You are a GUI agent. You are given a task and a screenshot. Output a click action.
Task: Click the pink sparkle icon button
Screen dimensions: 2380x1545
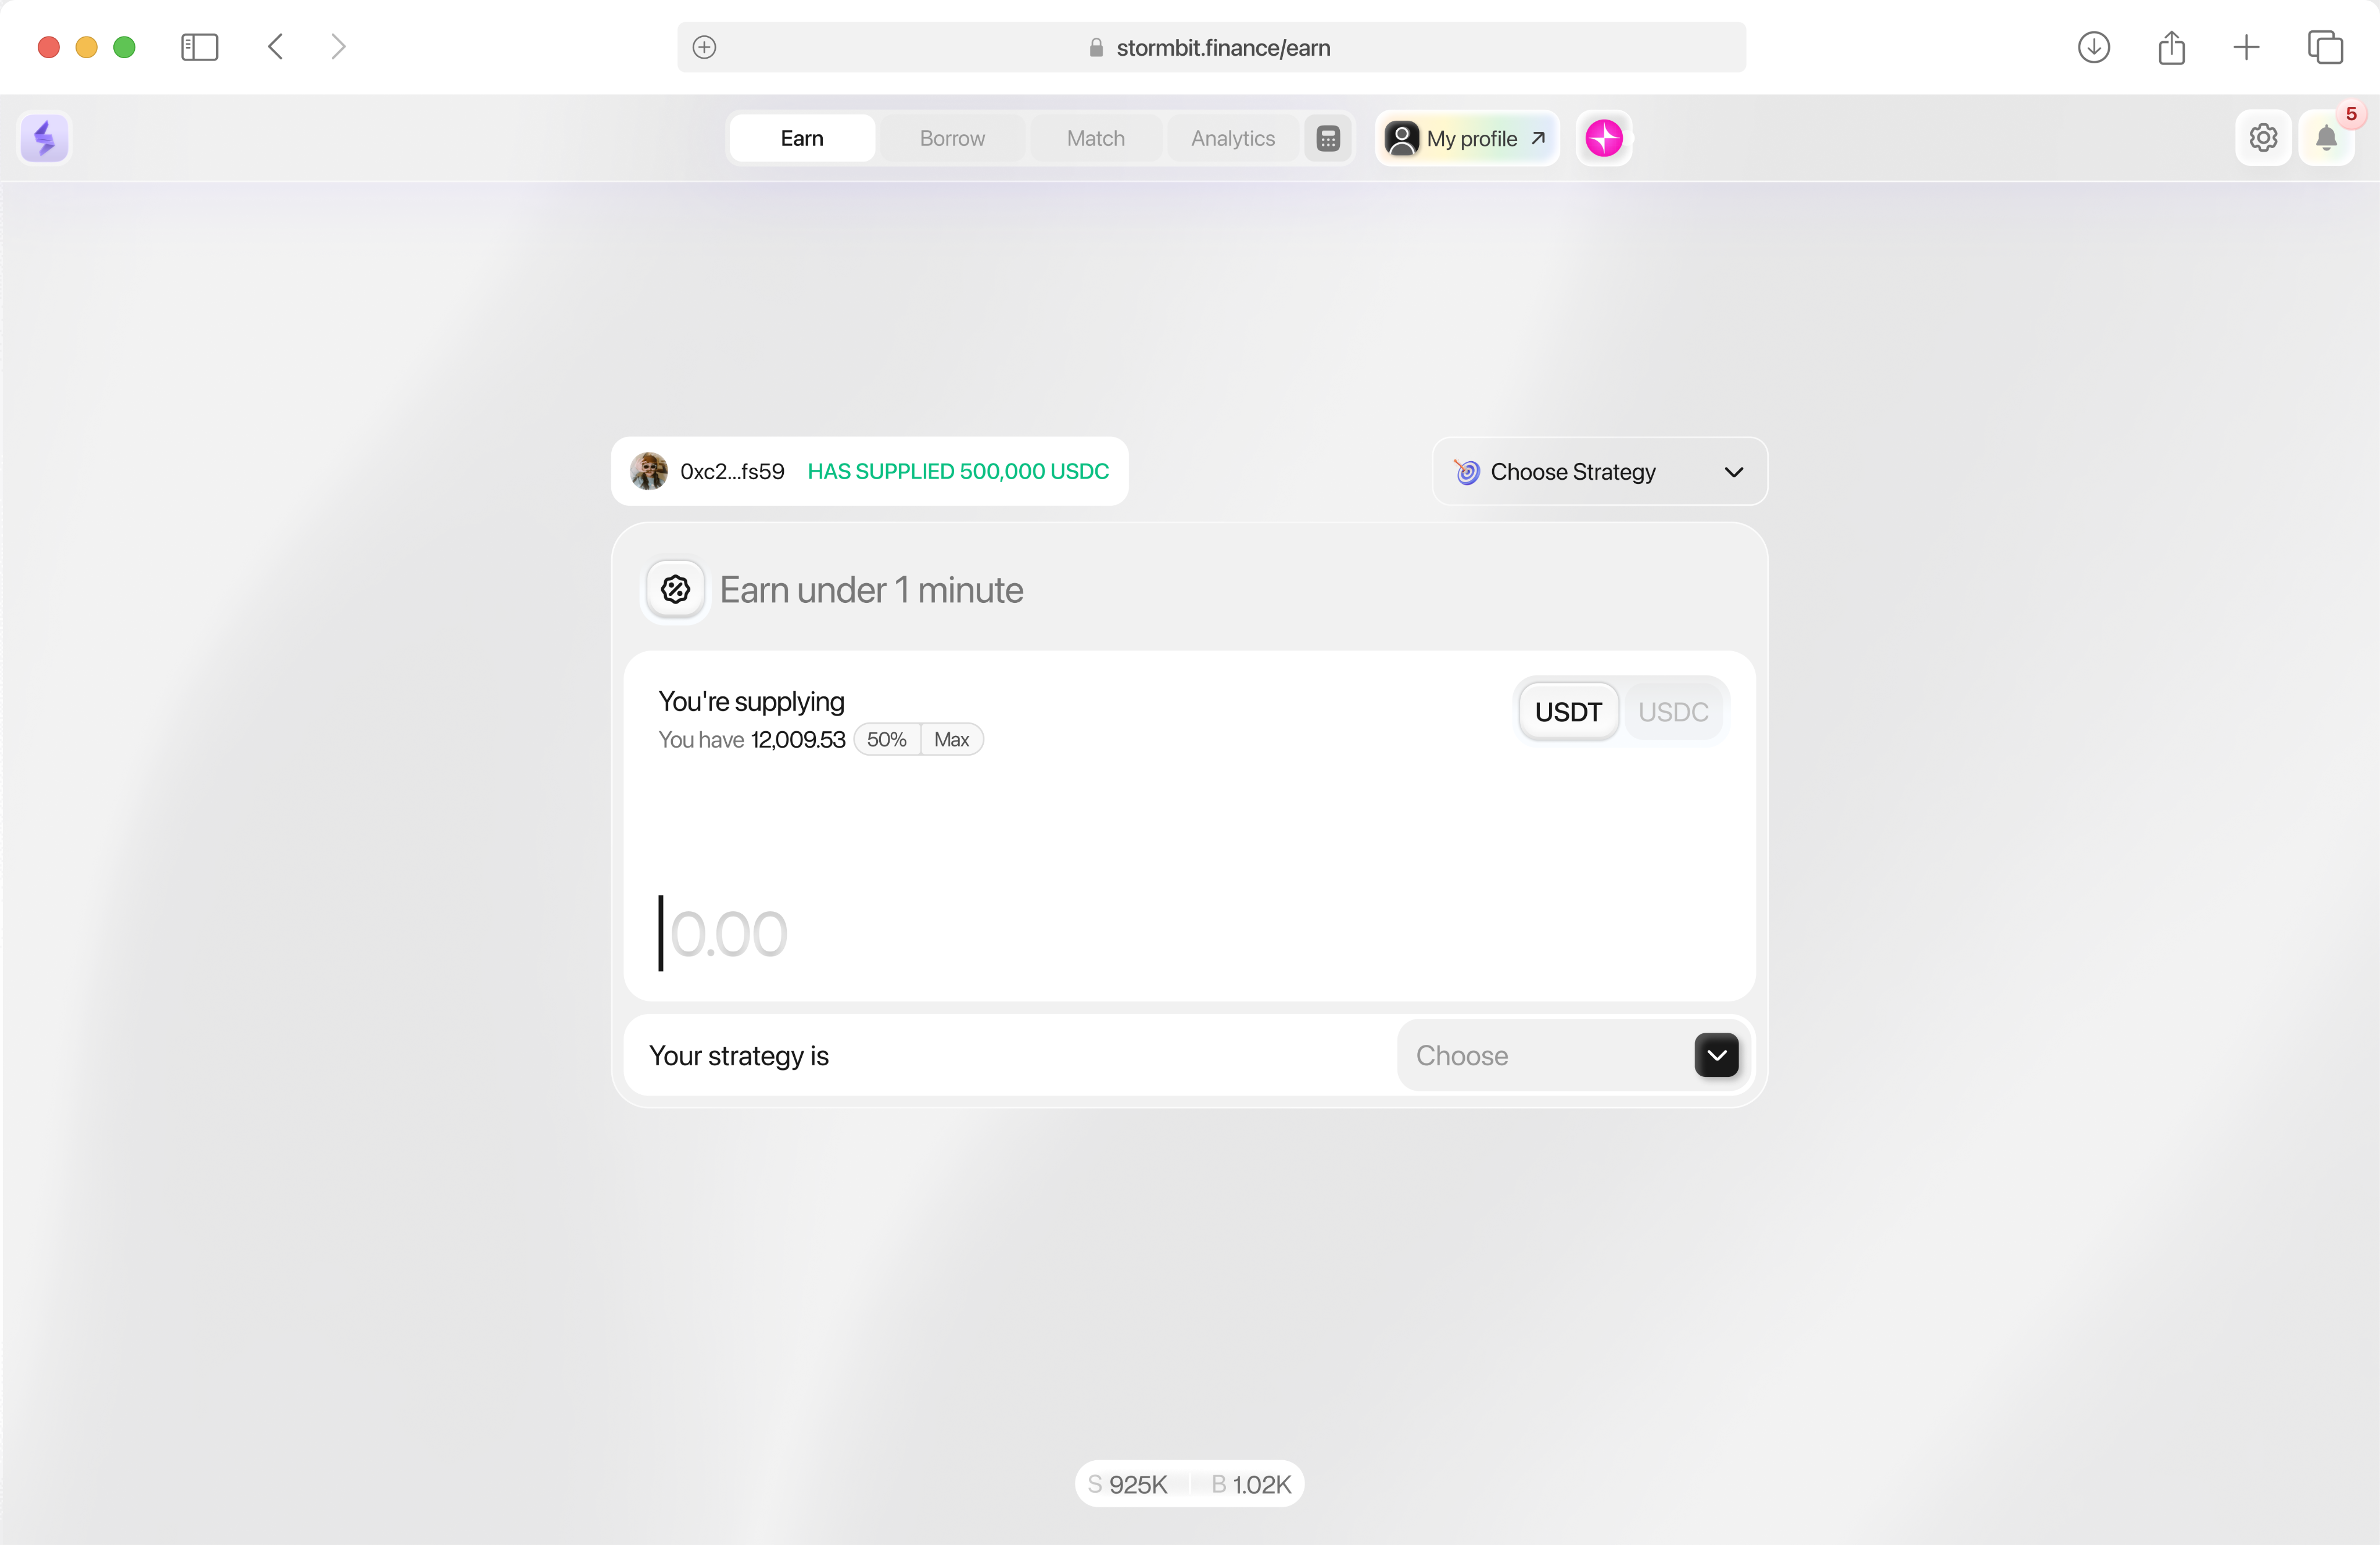1604,138
